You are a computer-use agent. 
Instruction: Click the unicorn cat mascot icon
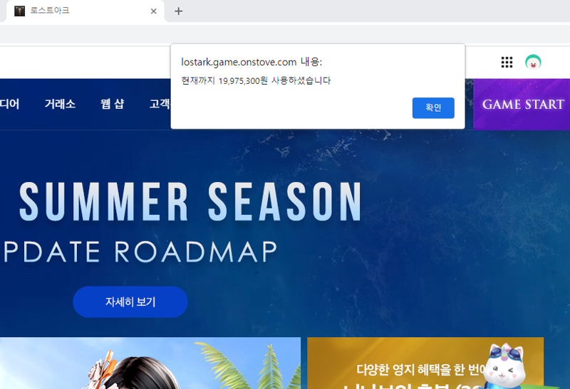pyautogui.click(x=504, y=366)
